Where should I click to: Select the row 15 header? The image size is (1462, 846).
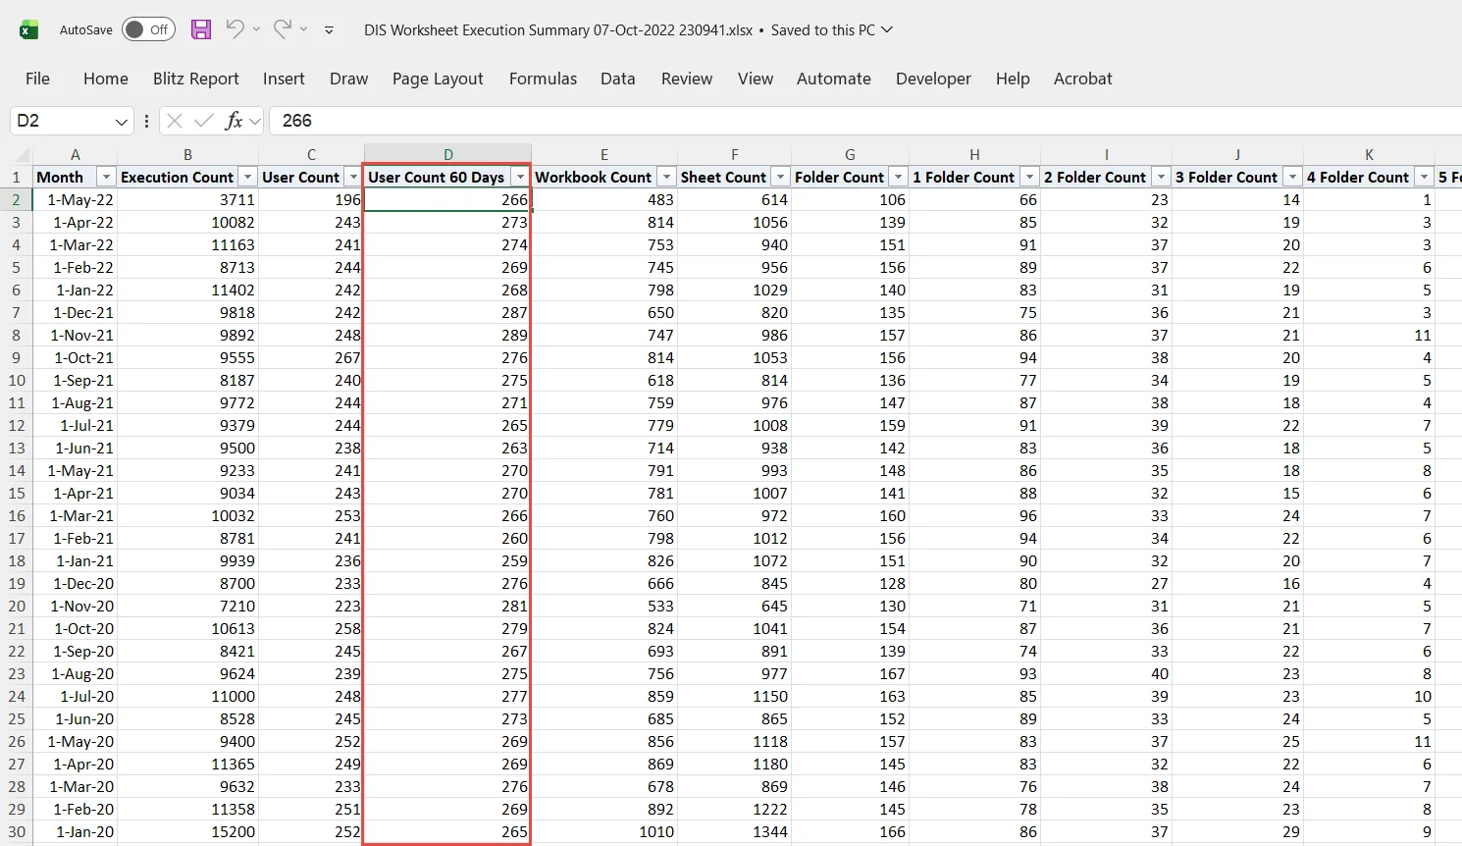click(x=17, y=494)
